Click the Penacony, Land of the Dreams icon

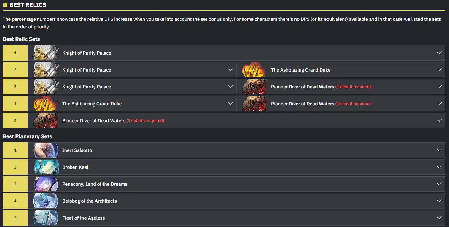(x=45, y=184)
